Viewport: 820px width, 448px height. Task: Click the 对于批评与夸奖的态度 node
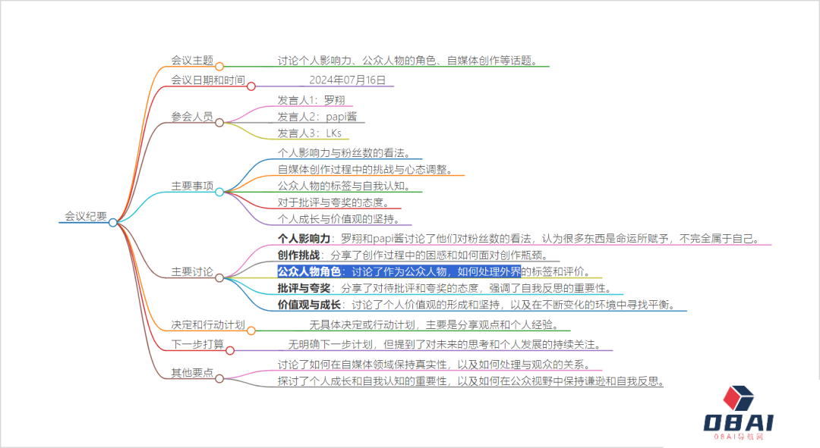(x=333, y=202)
